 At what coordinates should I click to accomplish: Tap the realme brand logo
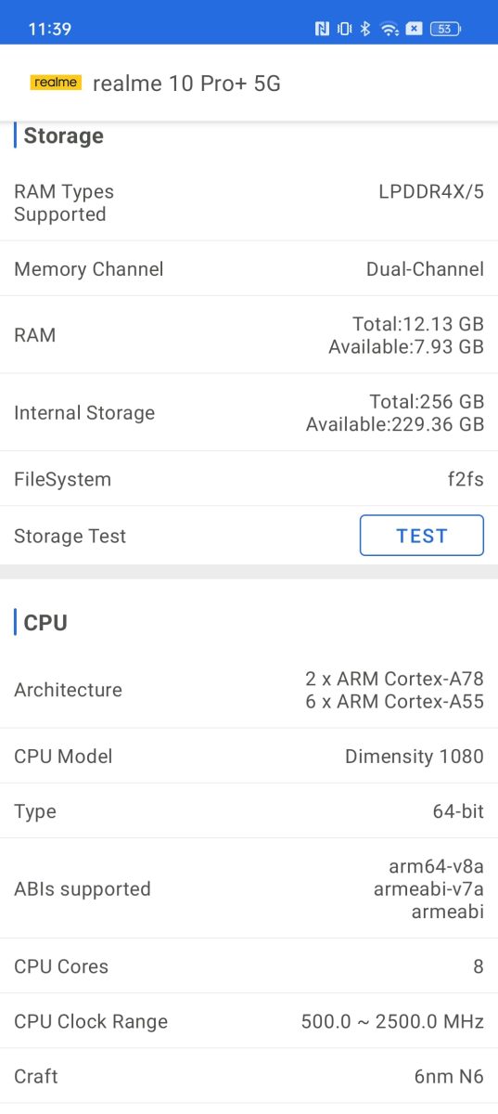56,83
